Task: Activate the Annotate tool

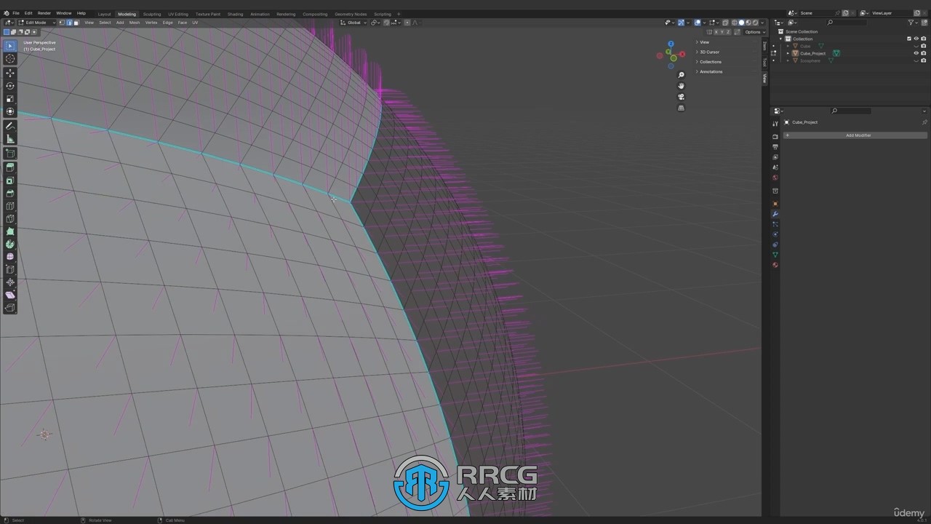Action: click(x=10, y=126)
